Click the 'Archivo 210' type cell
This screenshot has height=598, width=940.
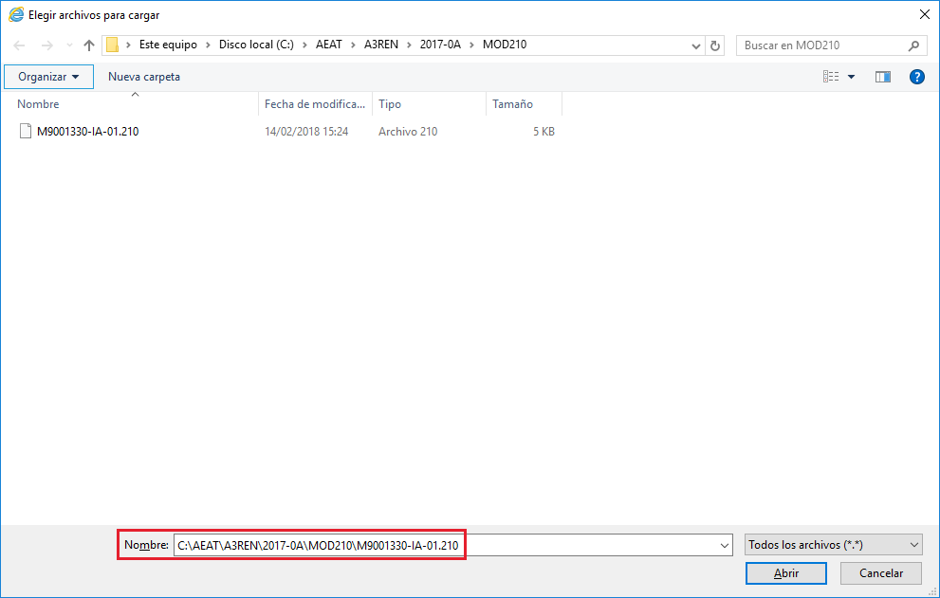408,131
